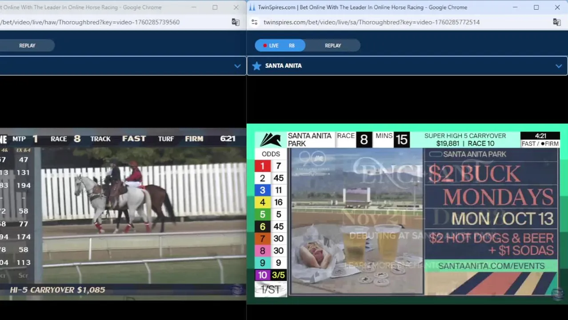
Task: Click the translate icon in left window address bar
Action: pos(236,22)
